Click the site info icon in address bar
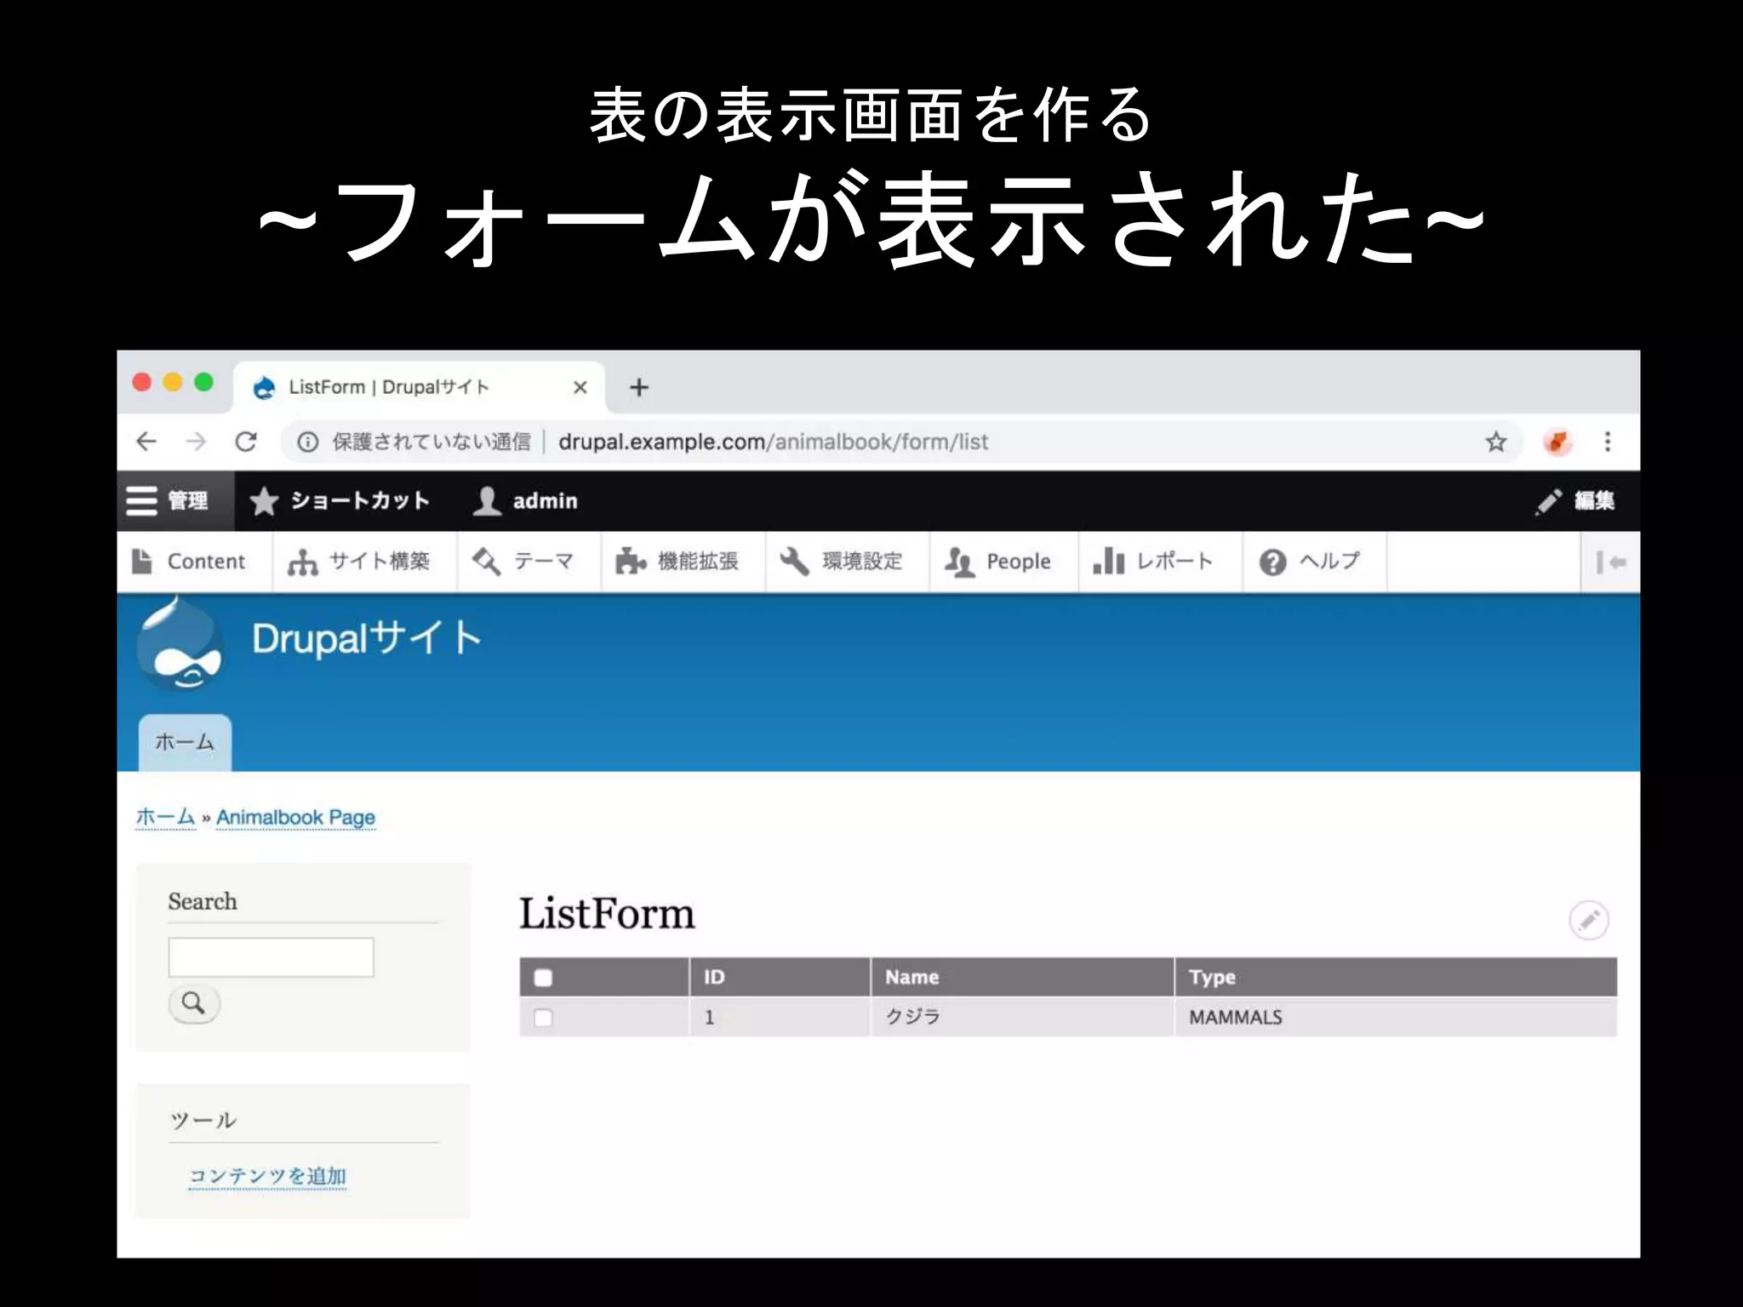Screen dimensions: 1743x1307 307,442
